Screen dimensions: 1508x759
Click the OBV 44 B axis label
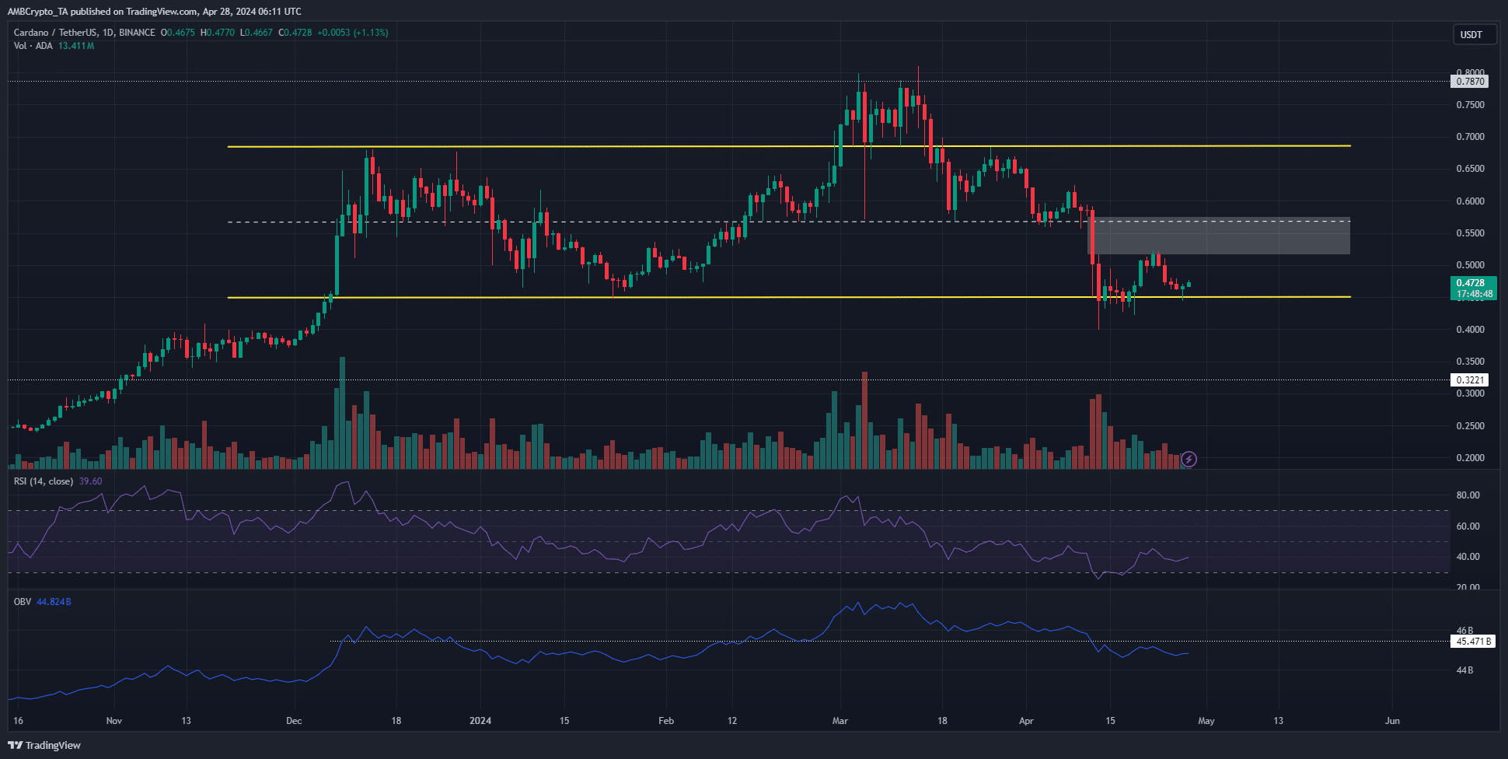tap(1464, 670)
